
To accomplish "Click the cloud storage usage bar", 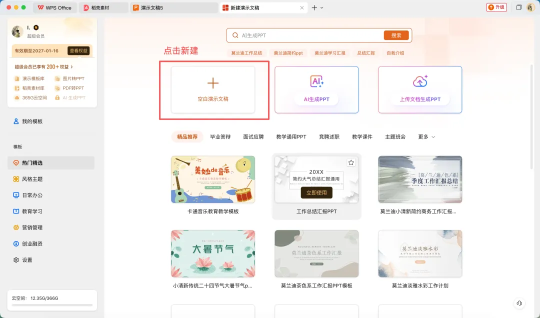I will [52, 305].
